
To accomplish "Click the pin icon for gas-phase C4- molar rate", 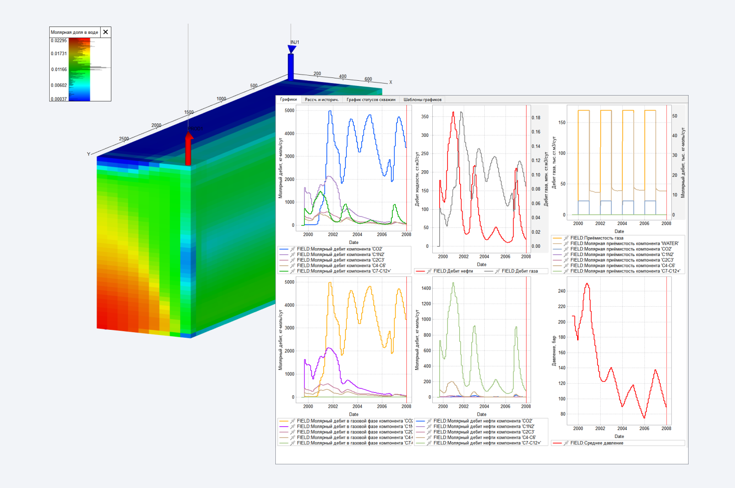I will 293,438.
